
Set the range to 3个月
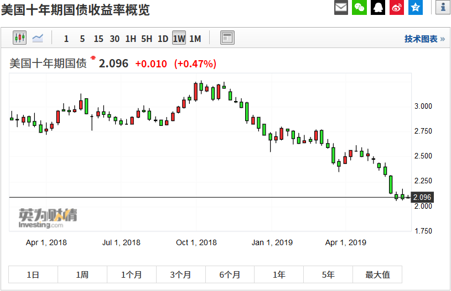[x=180, y=274]
